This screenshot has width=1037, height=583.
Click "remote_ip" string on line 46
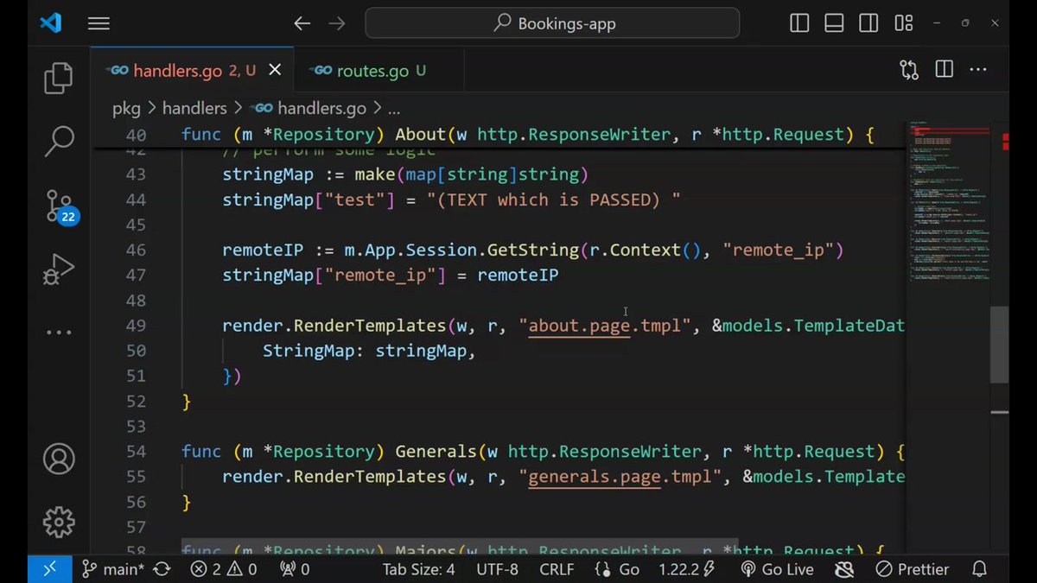pyautogui.click(x=778, y=250)
